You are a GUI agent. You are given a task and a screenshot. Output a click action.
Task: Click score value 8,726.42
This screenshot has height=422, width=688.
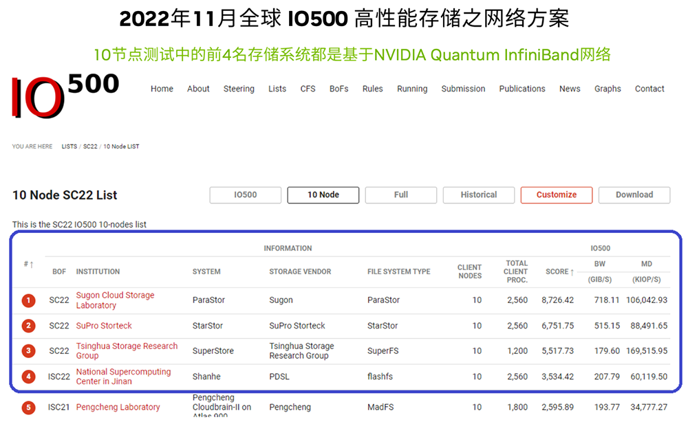tap(558, 300)
